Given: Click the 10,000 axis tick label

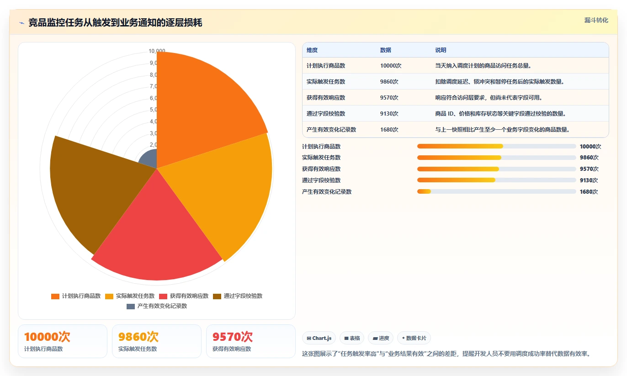Looking at the screenshot, I should (157, 51).
